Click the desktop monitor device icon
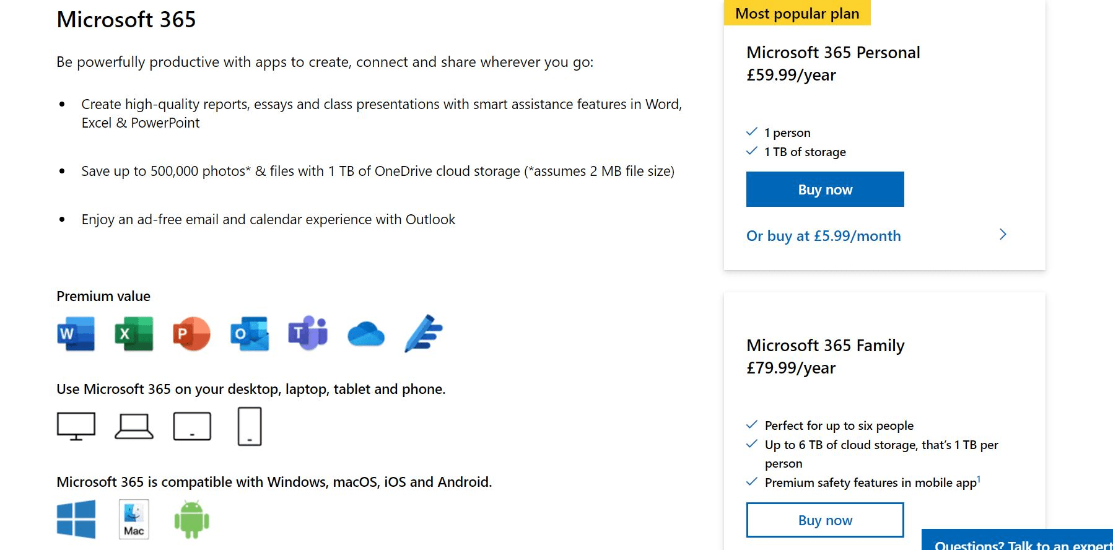The width and height of the screenshot is (1113, 550). (76, 426)
